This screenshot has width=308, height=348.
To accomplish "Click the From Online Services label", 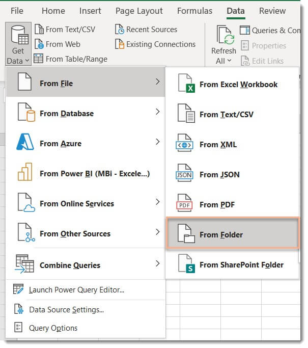I will pyautogui.click(x=77, y=204).
